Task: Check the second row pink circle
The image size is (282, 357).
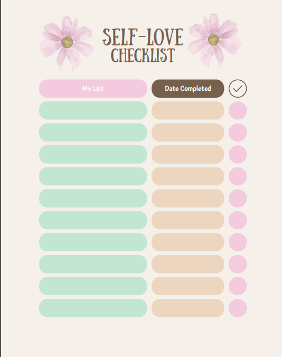Action: 238,133
